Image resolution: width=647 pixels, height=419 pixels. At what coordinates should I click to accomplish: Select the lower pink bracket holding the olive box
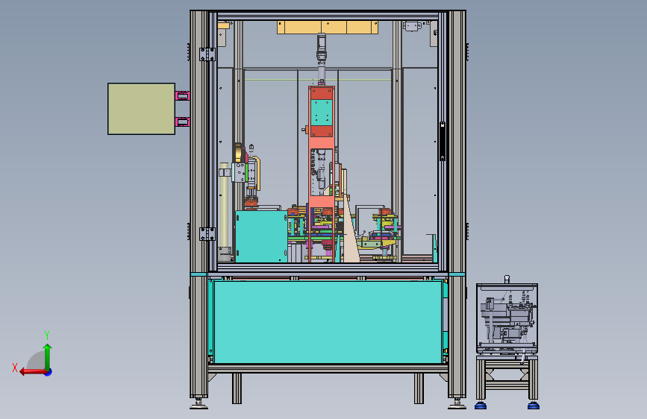(182, 122)
